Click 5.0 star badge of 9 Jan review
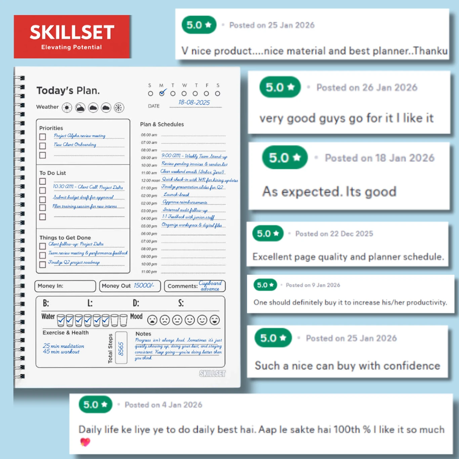Image resolution: width=459 pixels, height=459 pixels. [265, 285]
